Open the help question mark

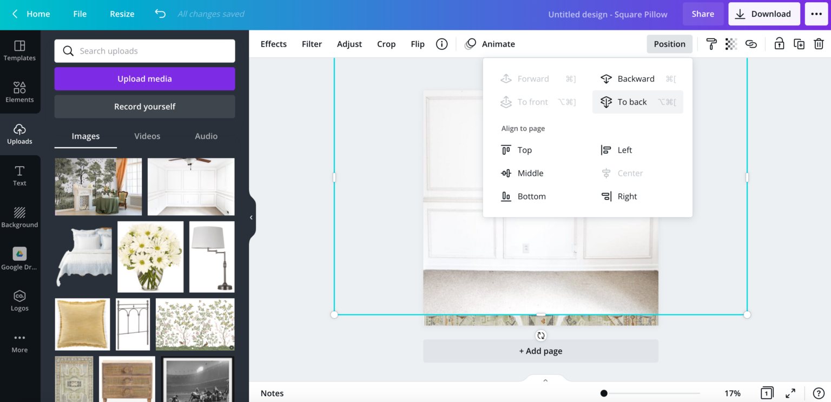tap(819, 393)
